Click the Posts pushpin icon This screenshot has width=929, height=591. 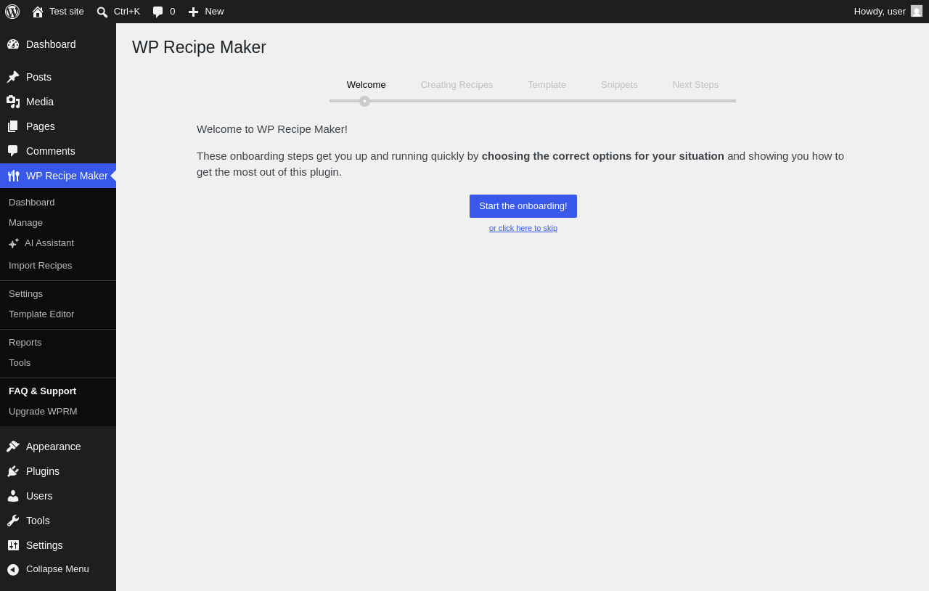13,77
